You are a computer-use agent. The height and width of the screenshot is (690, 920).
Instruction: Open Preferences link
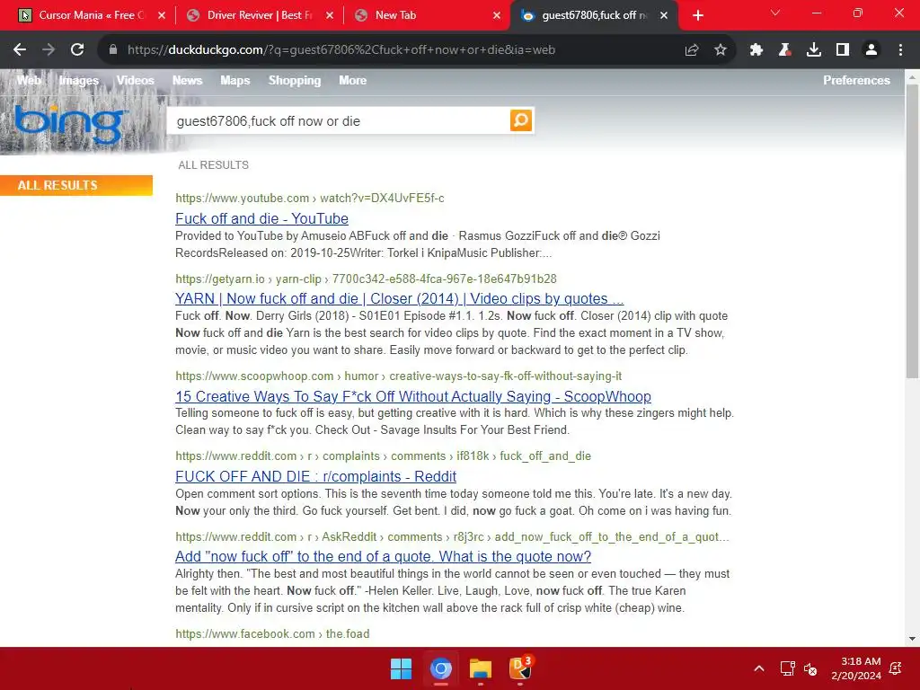(856, 80)
